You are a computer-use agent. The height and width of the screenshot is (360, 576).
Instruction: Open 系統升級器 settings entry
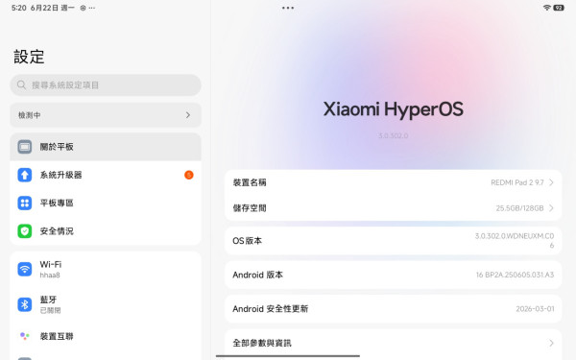pos(106,175)
